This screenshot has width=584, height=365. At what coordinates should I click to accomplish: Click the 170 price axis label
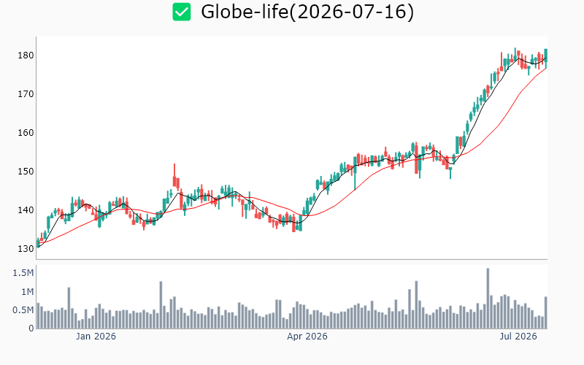coord(26,94)
